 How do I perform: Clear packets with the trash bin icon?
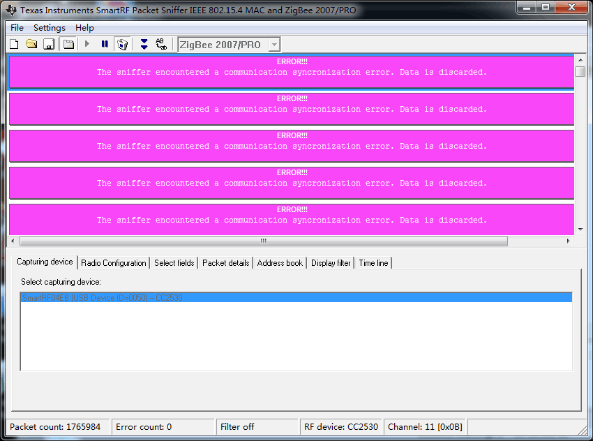tap(123, 44)
